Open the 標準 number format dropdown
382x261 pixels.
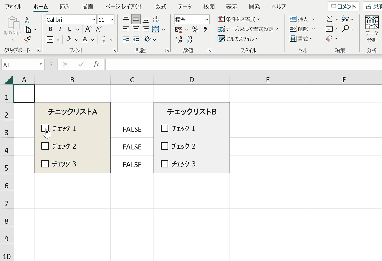coord(207,20)
